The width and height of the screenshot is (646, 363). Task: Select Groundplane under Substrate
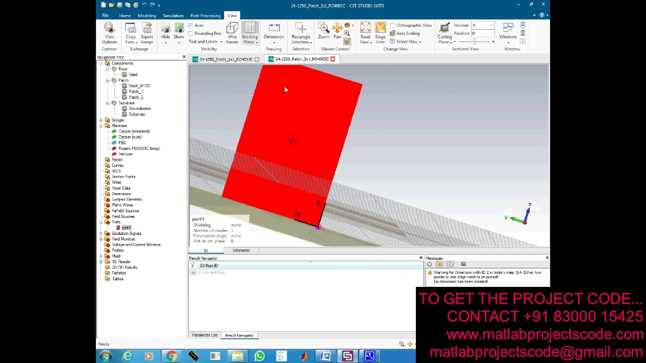pyautogui.click(x=139, y=108)
